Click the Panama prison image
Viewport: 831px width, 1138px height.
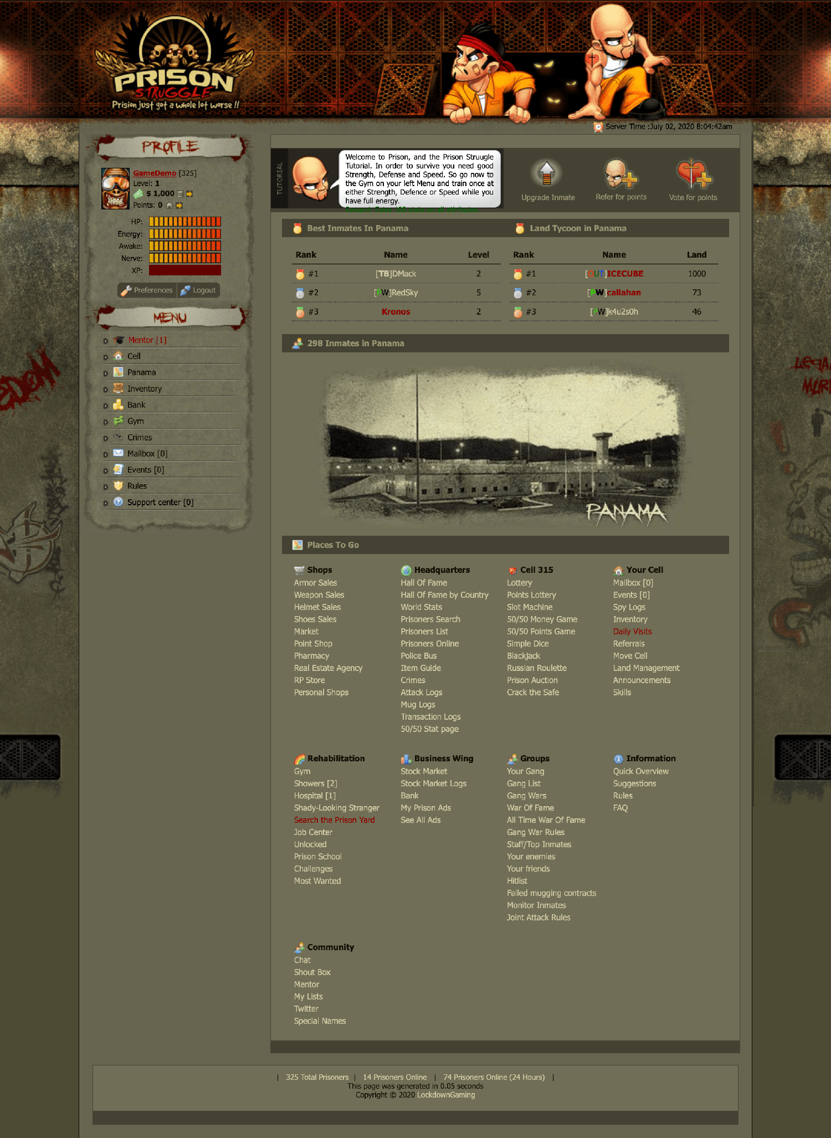click(505, 446)
